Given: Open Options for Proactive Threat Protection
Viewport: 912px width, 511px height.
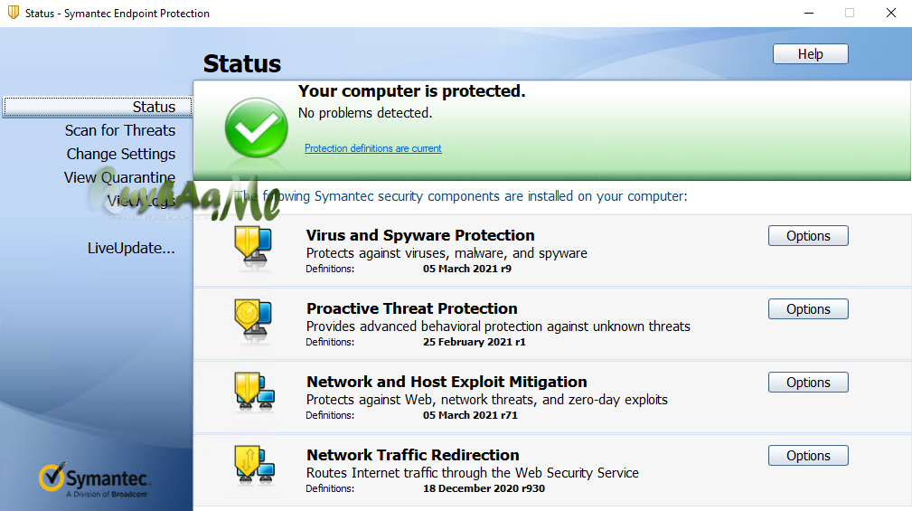Looking at the screenshot, I should pos(808,309).
